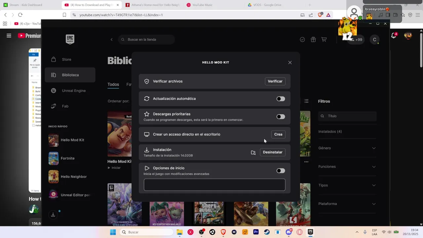
Task: Open friends list showing +99
Action: [x=356, y=39]
